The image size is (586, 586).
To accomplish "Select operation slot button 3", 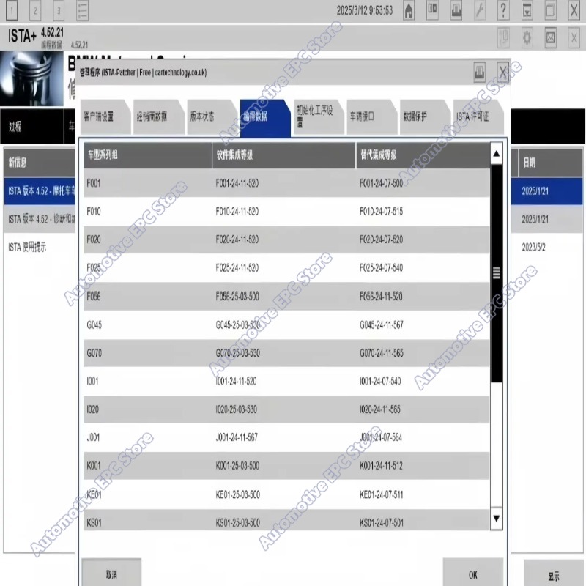I will (59, 10).
